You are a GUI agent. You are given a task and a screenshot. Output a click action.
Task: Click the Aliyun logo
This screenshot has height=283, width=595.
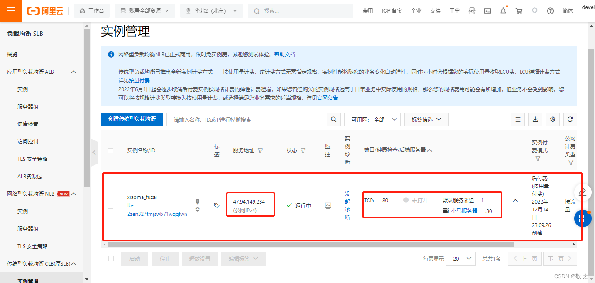45,11
